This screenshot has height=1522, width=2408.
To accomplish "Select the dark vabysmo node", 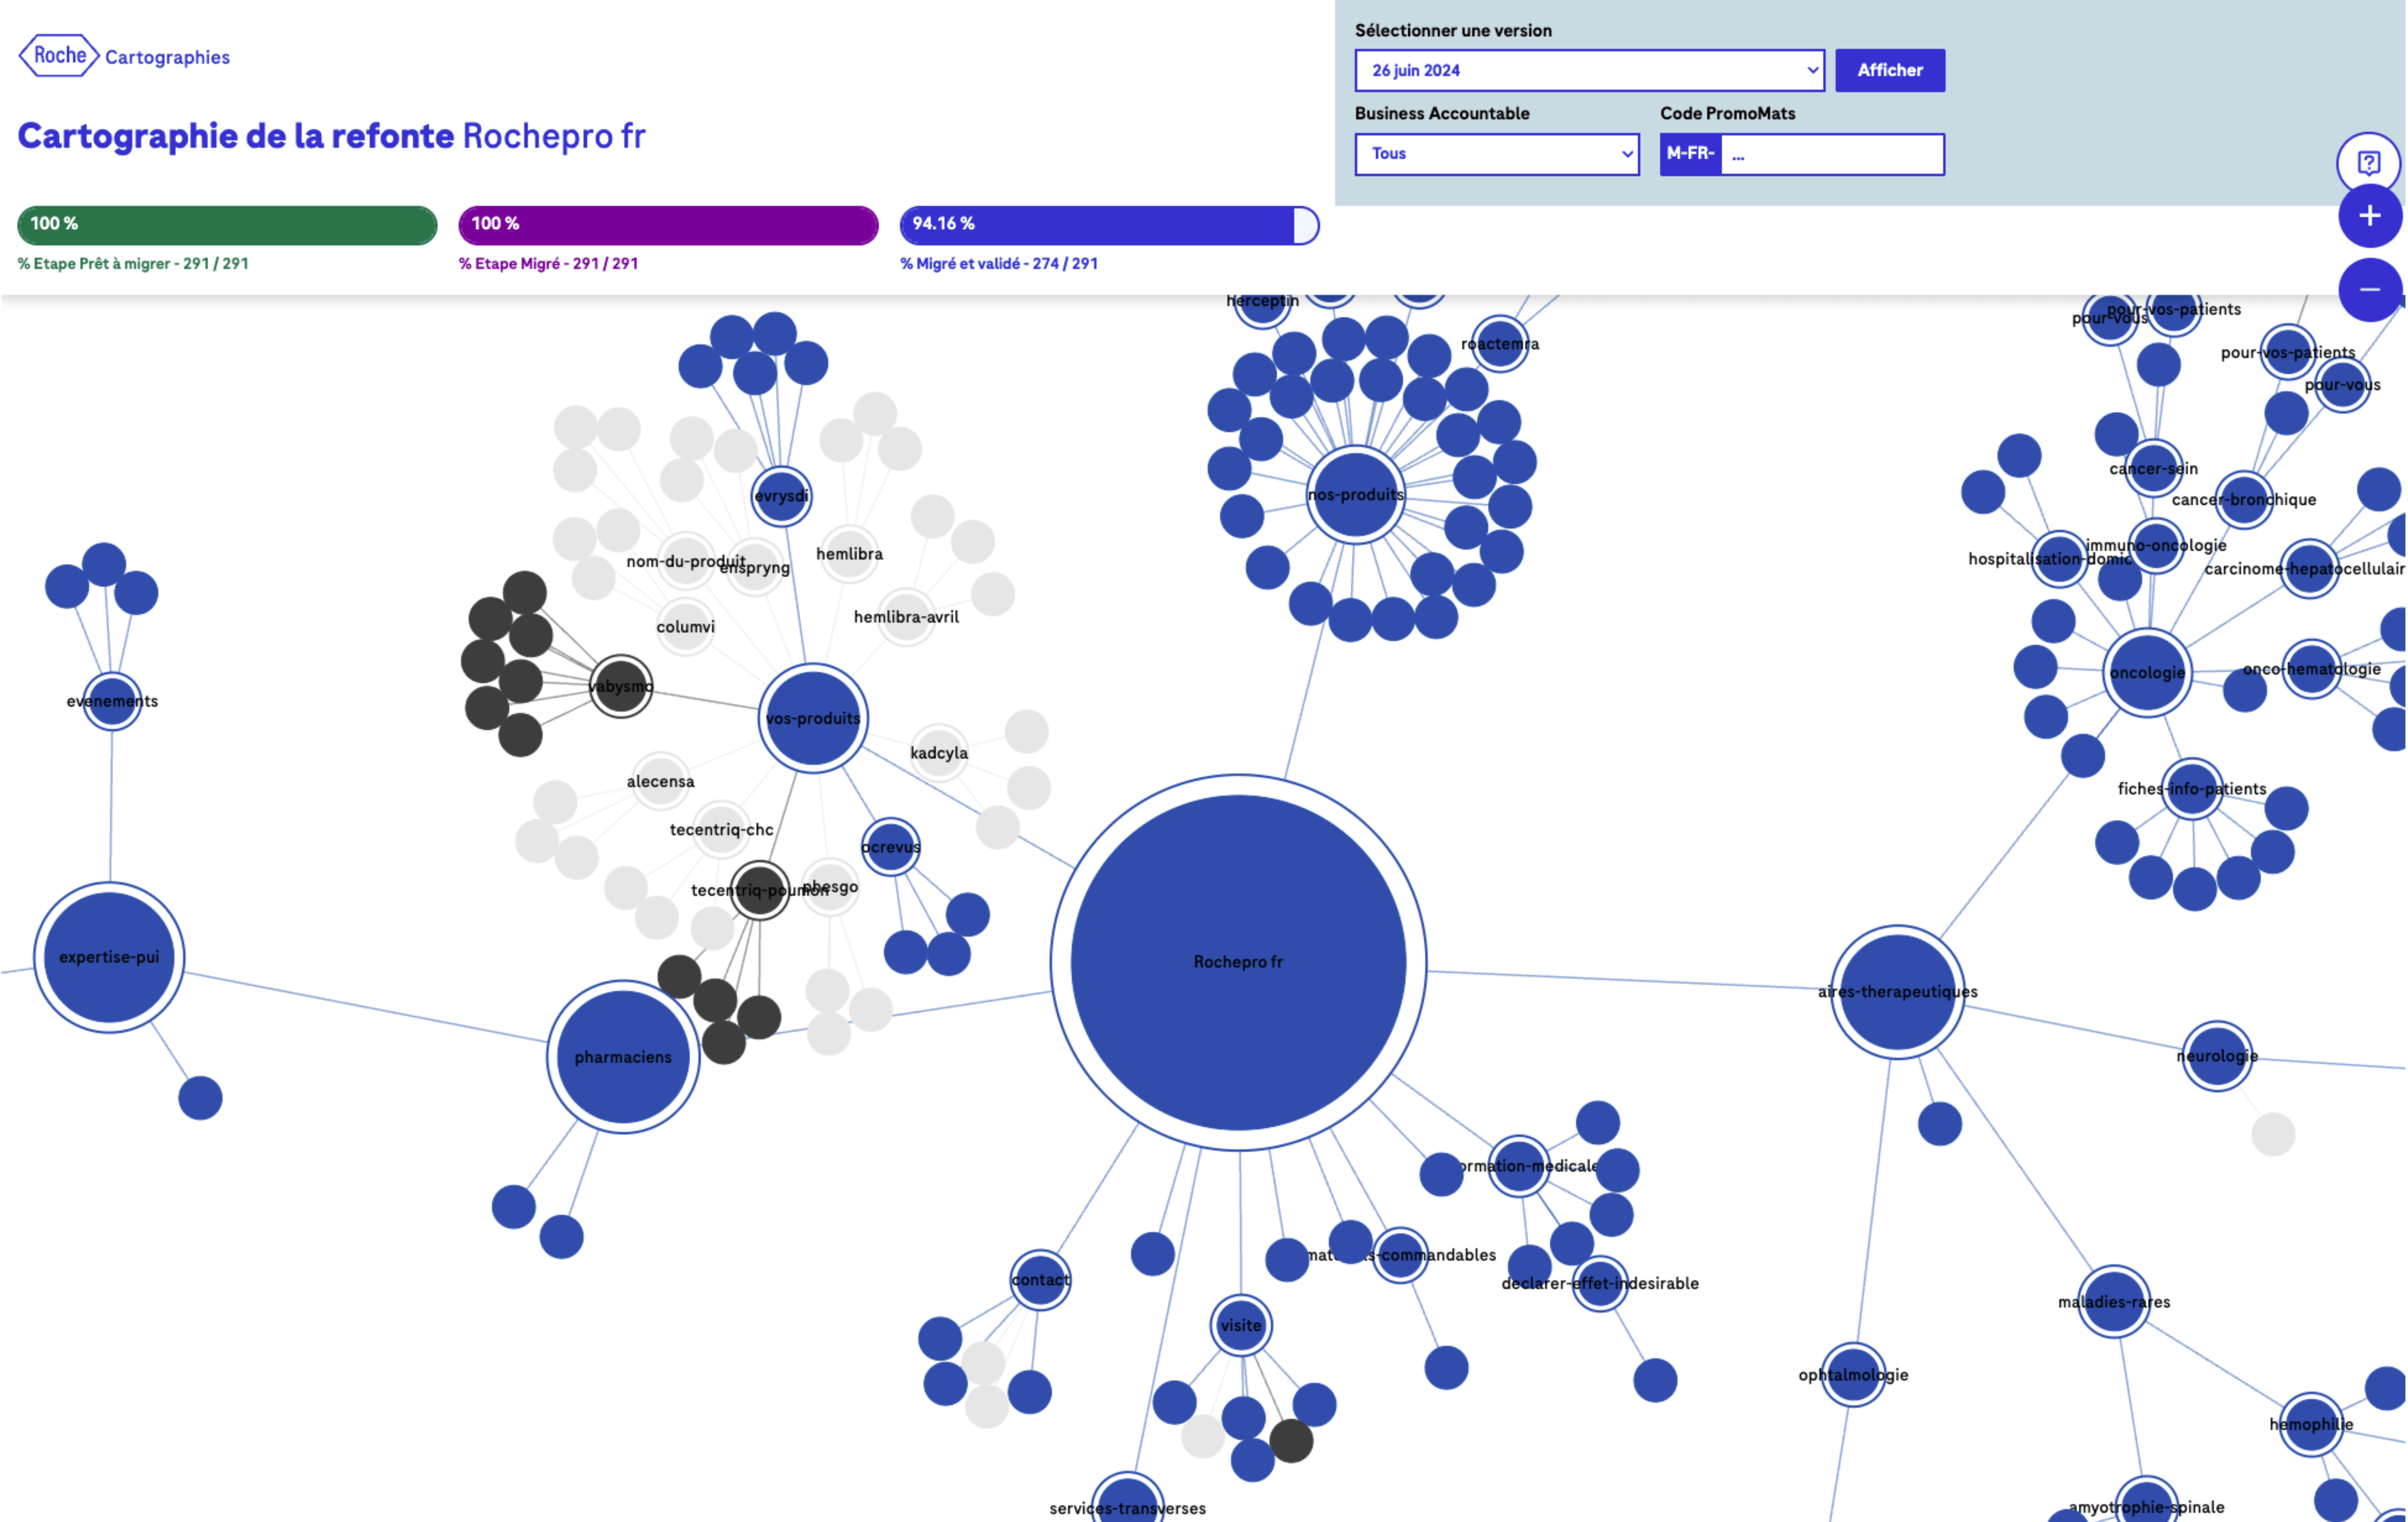I will [621, 686].
